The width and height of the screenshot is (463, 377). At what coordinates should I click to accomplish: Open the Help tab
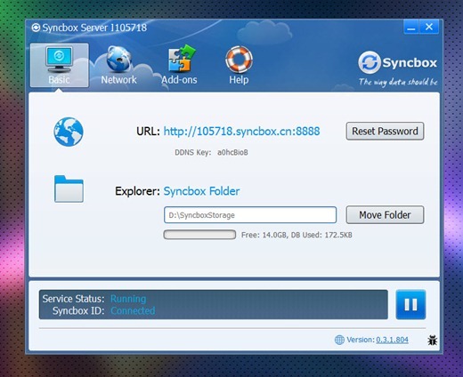pyautogui.click(x=239, y=65)
